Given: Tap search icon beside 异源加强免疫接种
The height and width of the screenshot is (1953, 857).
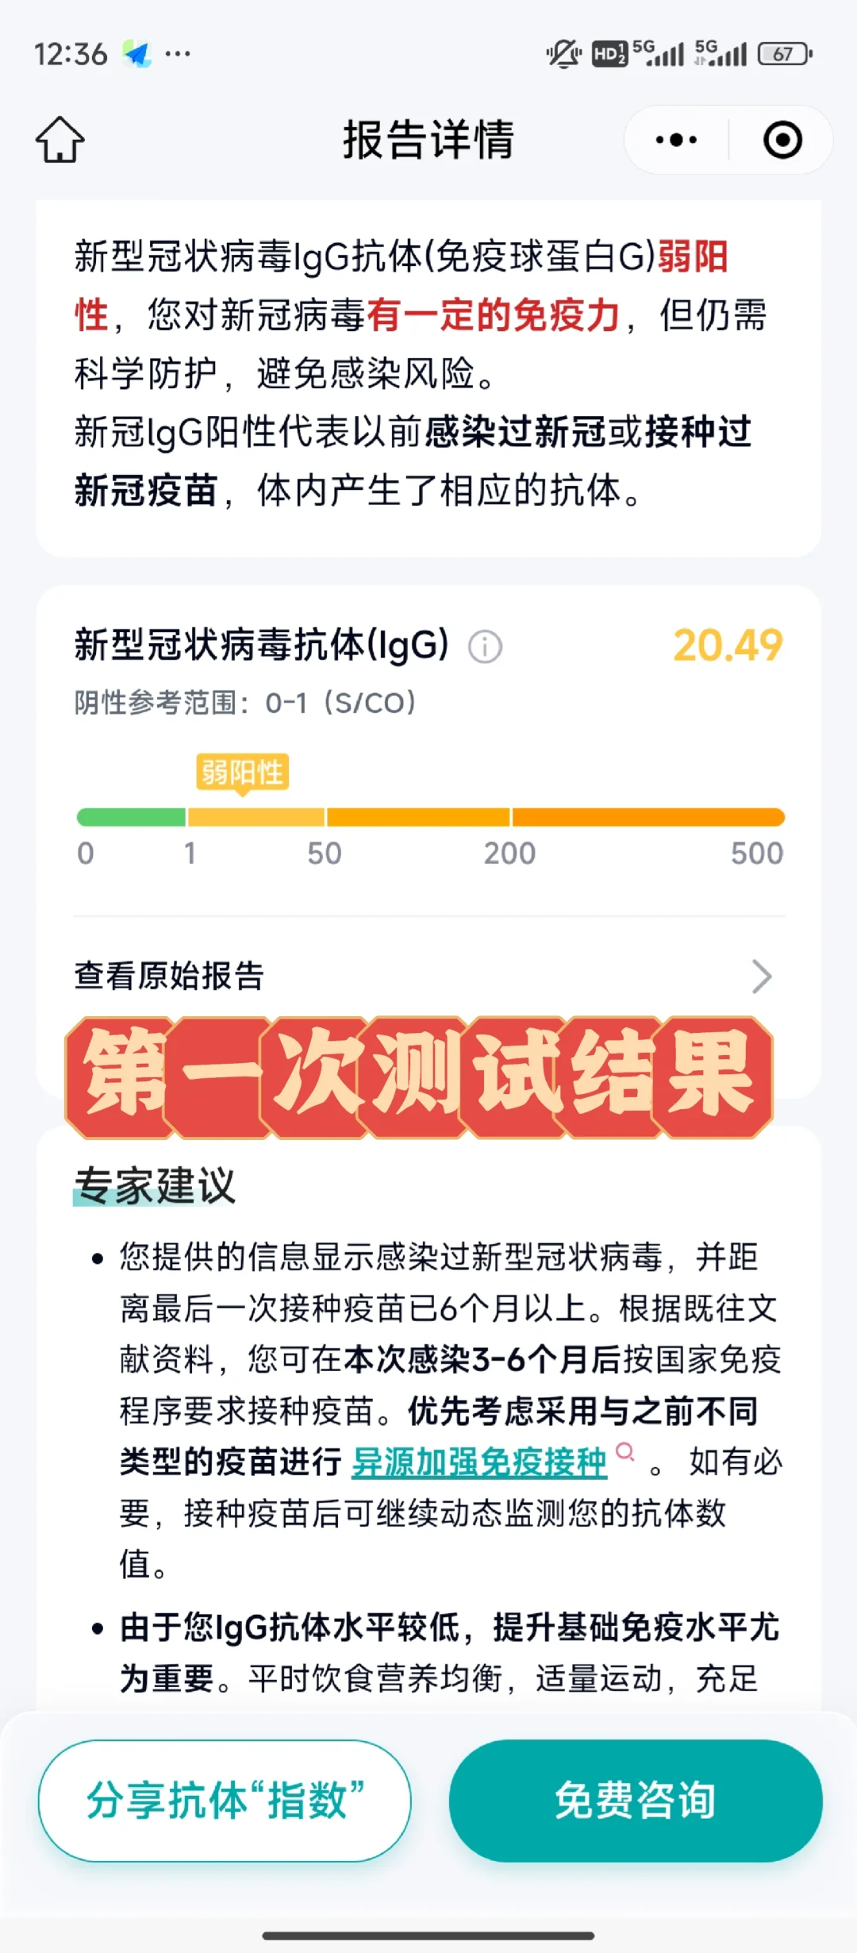Looking at the screenshot, I should [x=625, y=1452].
